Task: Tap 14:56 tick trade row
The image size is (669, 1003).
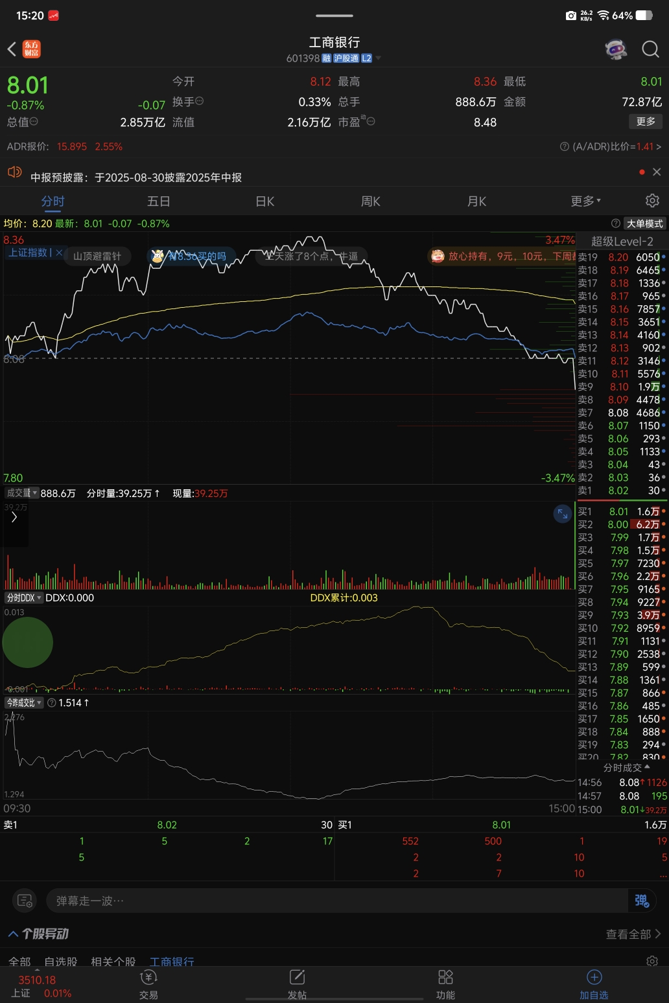Action: pyautogui.click(x=622, y=782)
